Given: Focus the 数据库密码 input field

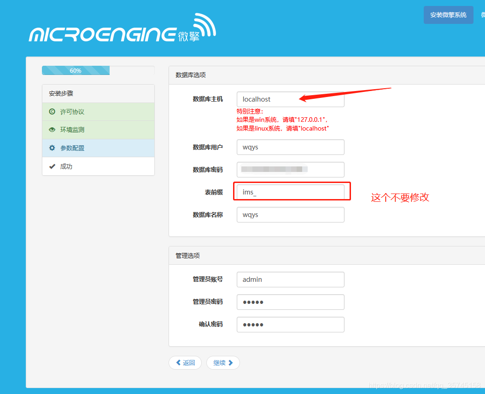Looking at the screenshot, I should tap(291, 170).
